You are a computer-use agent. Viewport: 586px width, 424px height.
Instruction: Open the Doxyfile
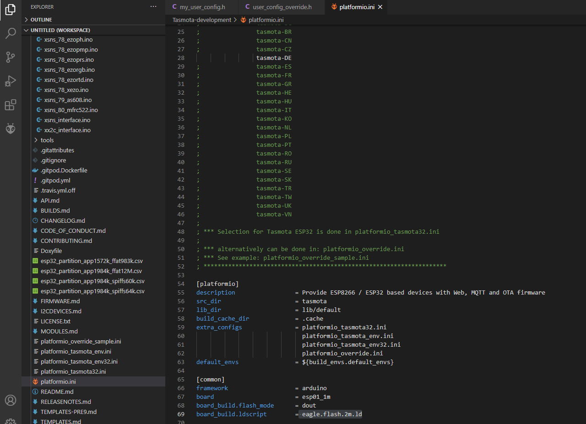[51, 251]
